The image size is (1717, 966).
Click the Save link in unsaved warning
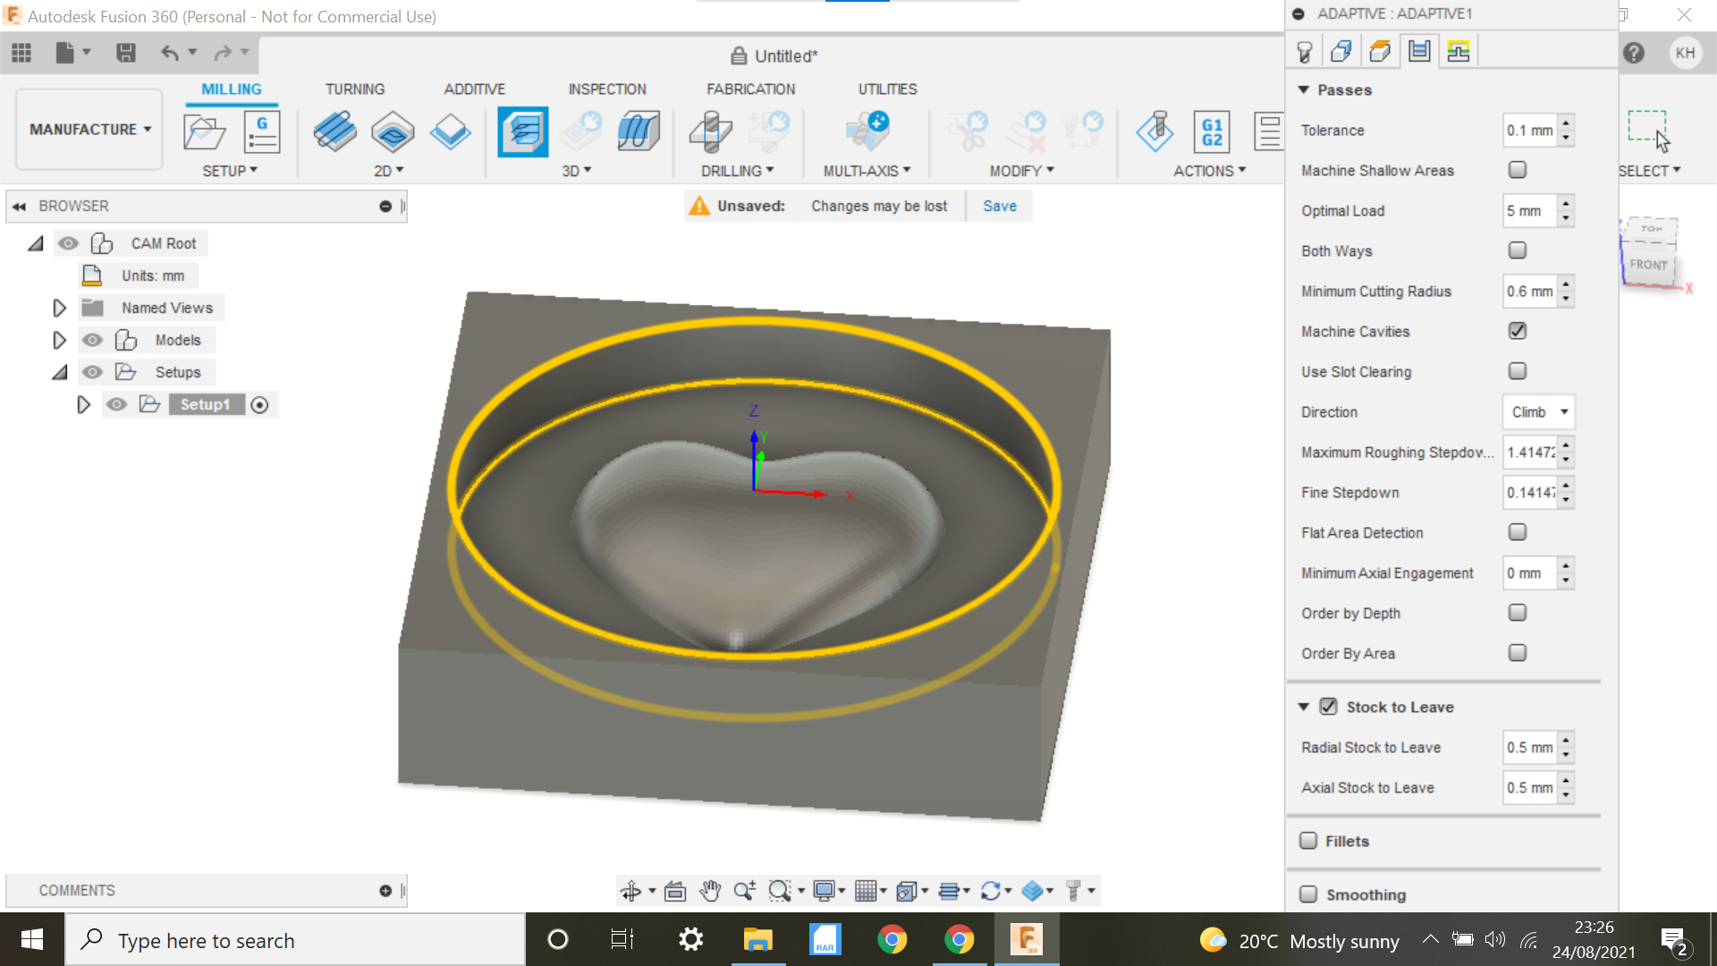[999, 206]
